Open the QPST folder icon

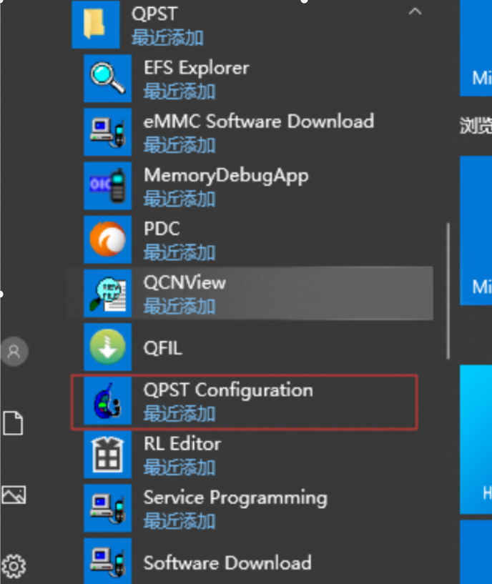[x=95, y=24]
